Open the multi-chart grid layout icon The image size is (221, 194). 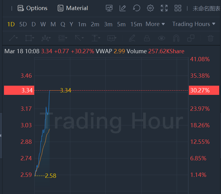[x=178, y=8]
